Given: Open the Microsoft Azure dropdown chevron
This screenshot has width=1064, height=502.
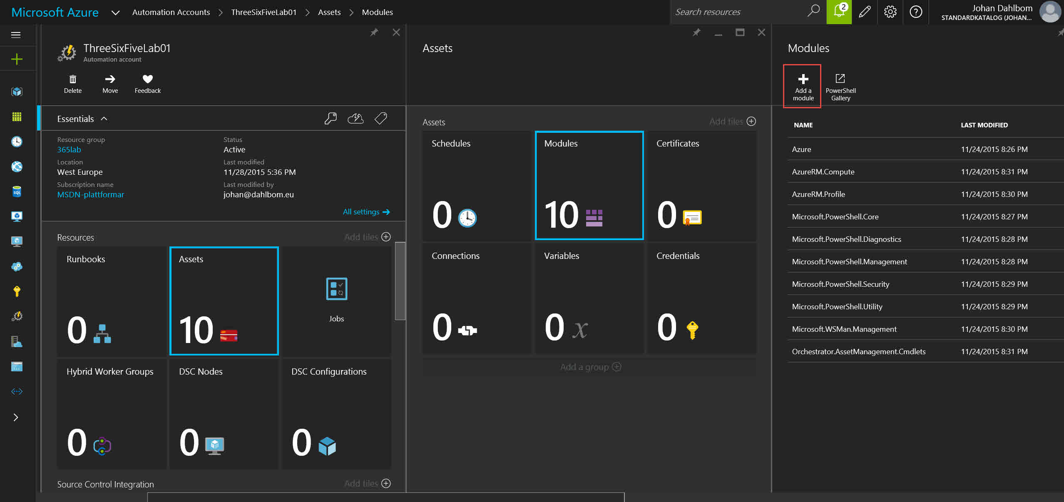Looking at the screenshot, I should (x=115, y=12).
